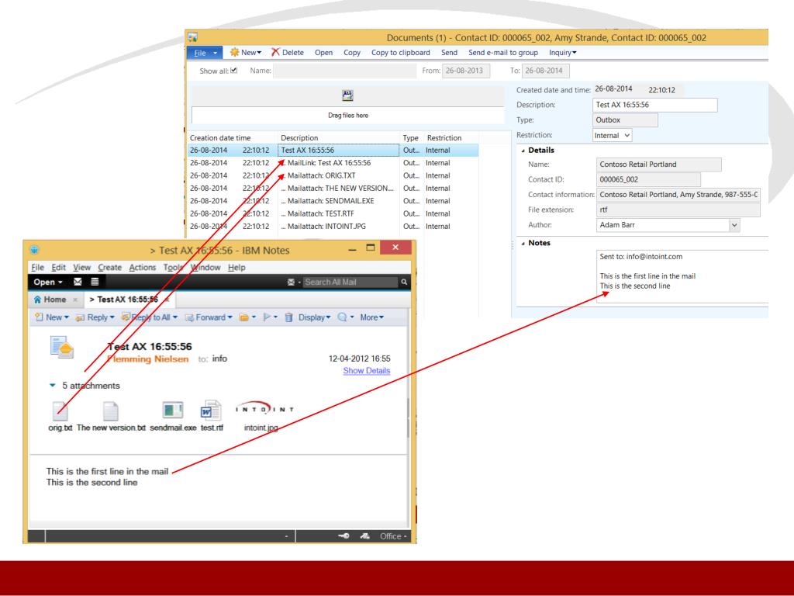Select row Mailattach: SENDMAIL.EXE

333,201
